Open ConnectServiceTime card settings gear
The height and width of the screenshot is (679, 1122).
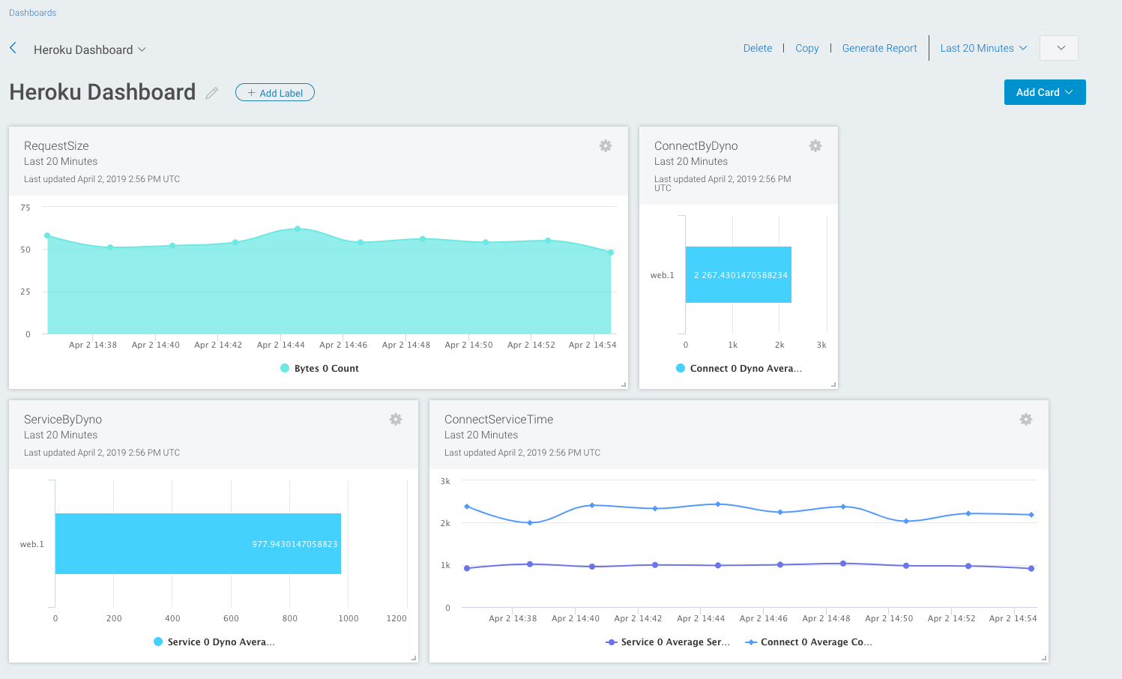pos(1026,420)
